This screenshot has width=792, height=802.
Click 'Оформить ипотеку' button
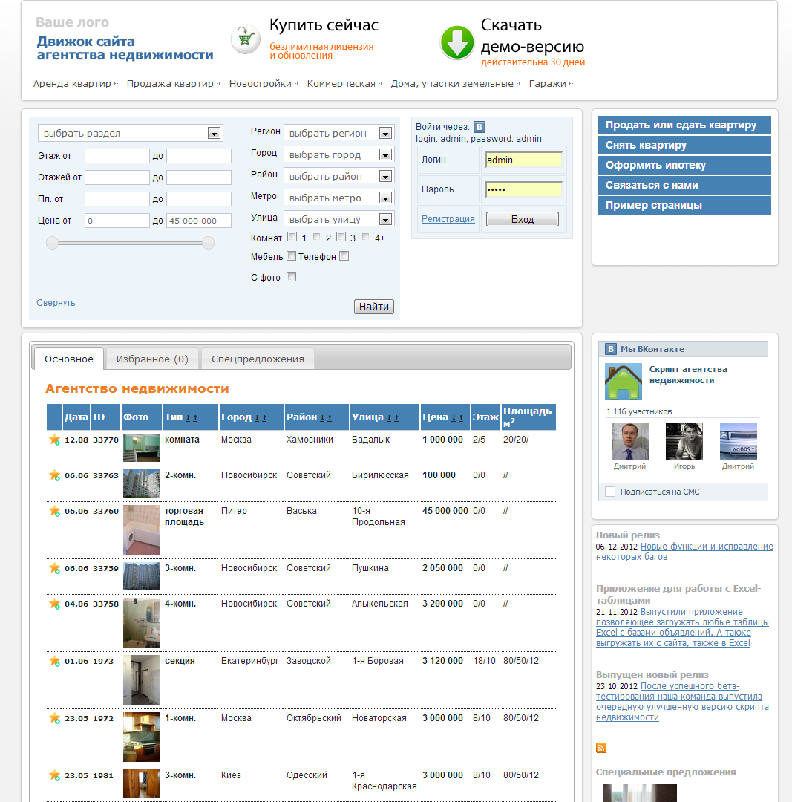684,165
